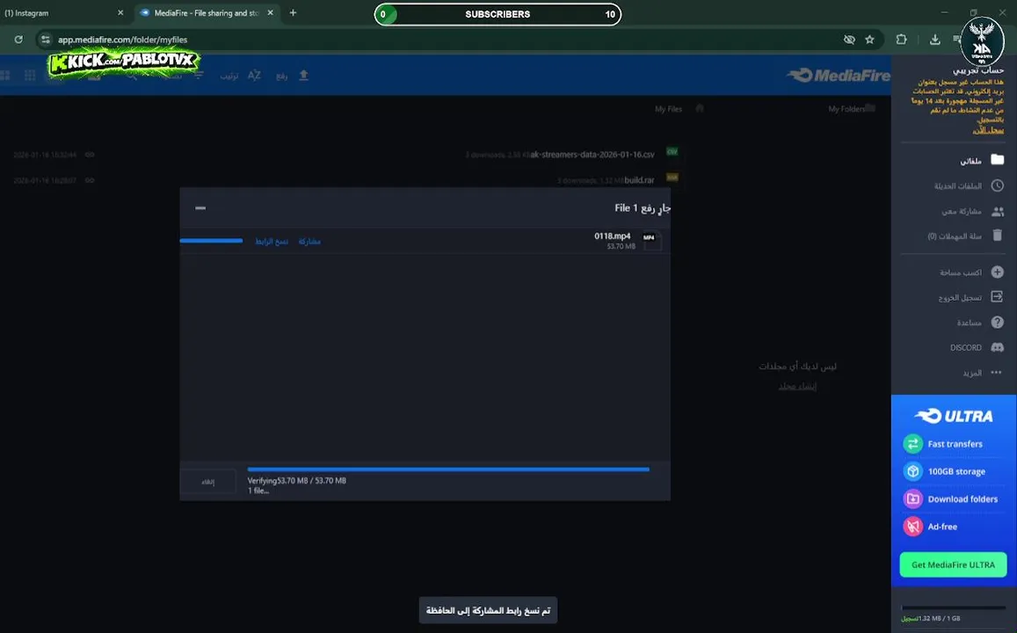Screen dimensions: 1017x633
Task: Click the اكسب مساحة earn space label
Action: [961, 273]
